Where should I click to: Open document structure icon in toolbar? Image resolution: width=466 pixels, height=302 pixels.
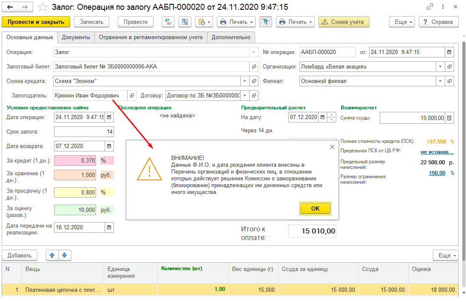pyautogui.click(x=185, y=22)
